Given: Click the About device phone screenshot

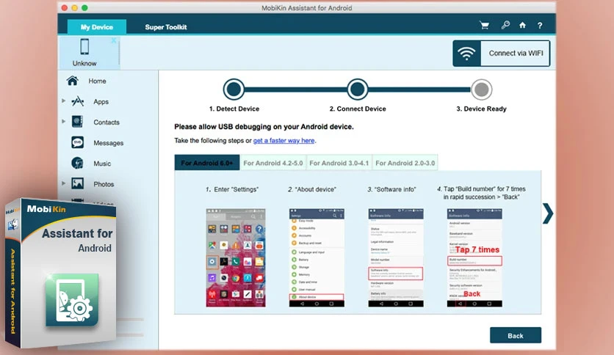Looking at the screenshot, I should point(317,257).
